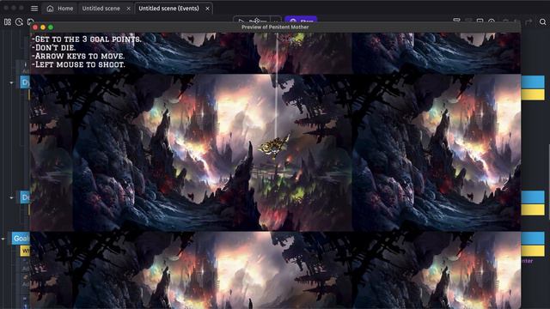This screenshot has height=309, width=550.
Task: Open the project manager panel icon
Action: [8, 22]
